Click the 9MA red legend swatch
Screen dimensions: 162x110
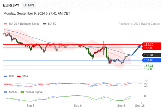point(19,76)
